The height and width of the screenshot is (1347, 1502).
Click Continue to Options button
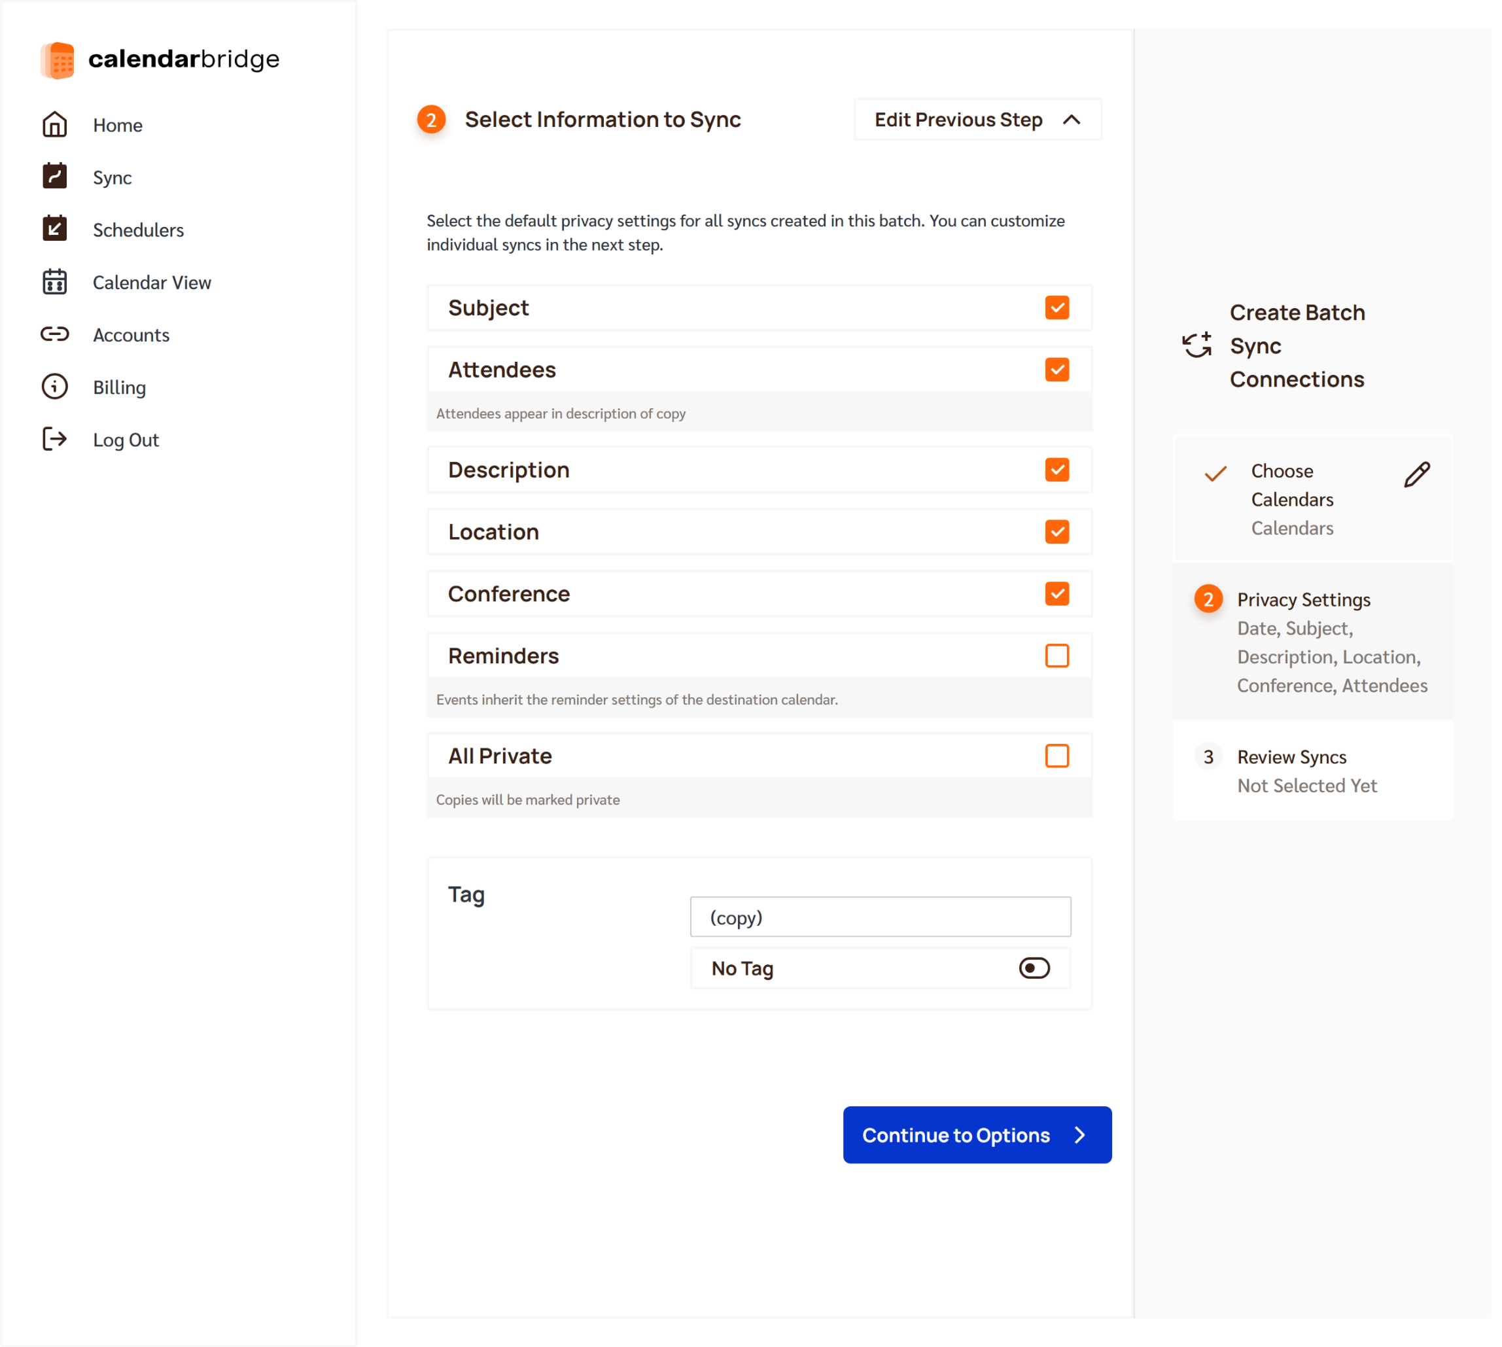pos(977,1136)
